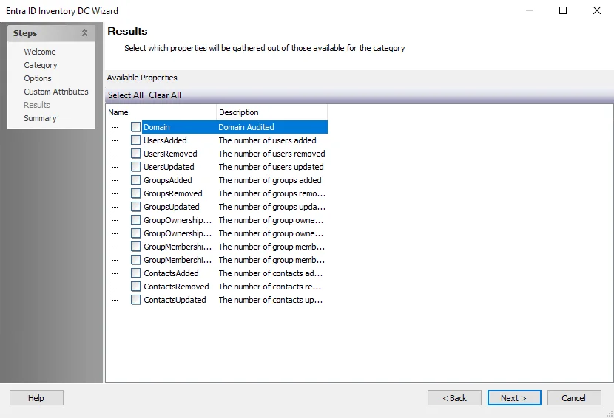This screenshot has height=418, width=614.
Task: Proceed with the Next button
Action: 514,397
